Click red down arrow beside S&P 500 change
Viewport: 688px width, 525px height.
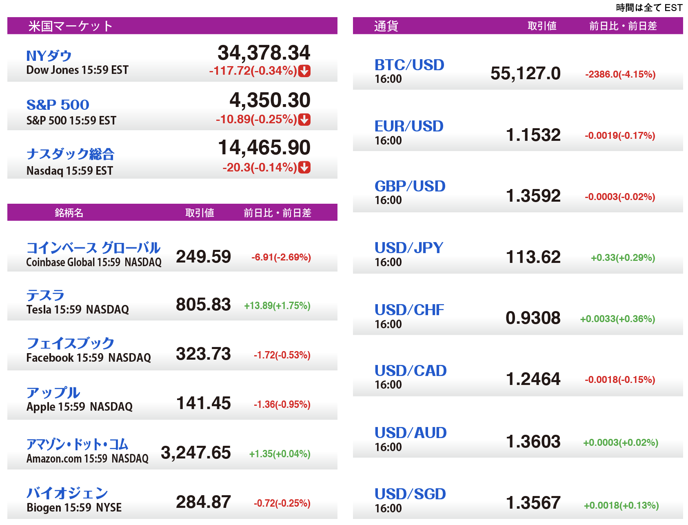coord(304,120)
